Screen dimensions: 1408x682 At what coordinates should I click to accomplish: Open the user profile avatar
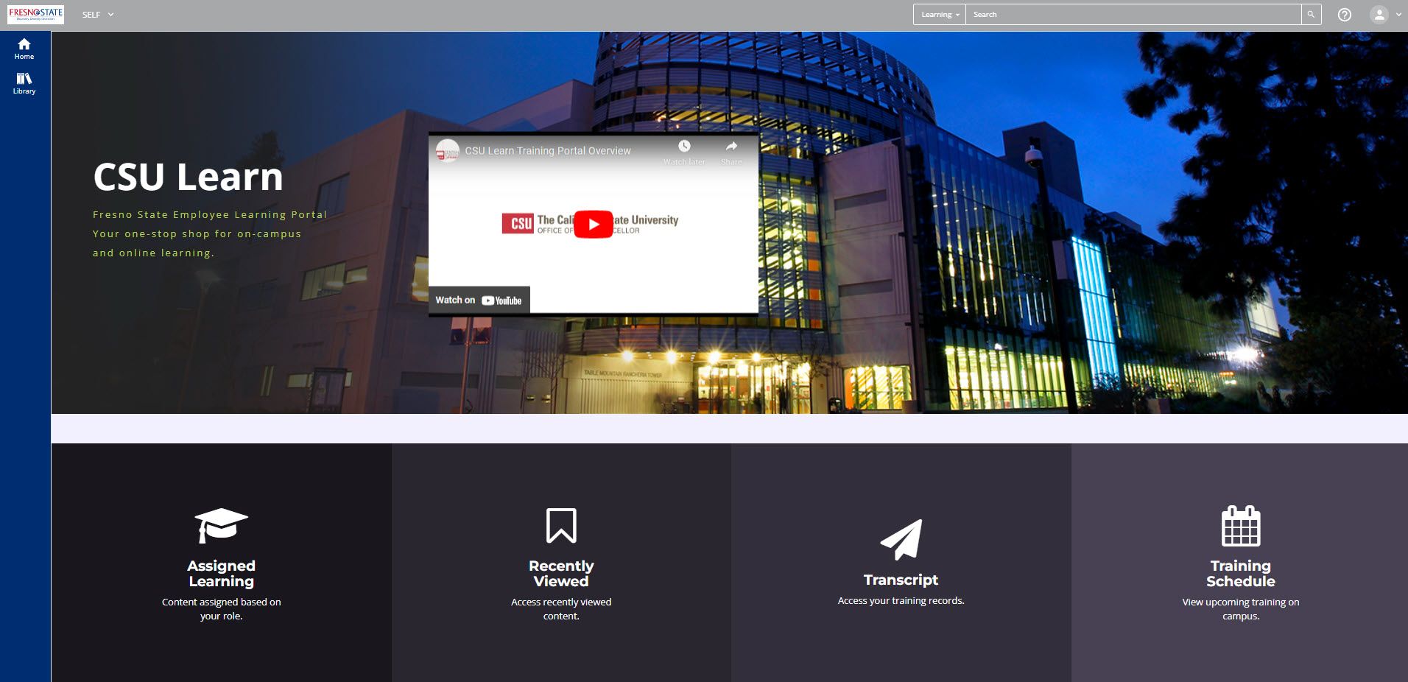pyautogui.click(x=1379, y=15)
